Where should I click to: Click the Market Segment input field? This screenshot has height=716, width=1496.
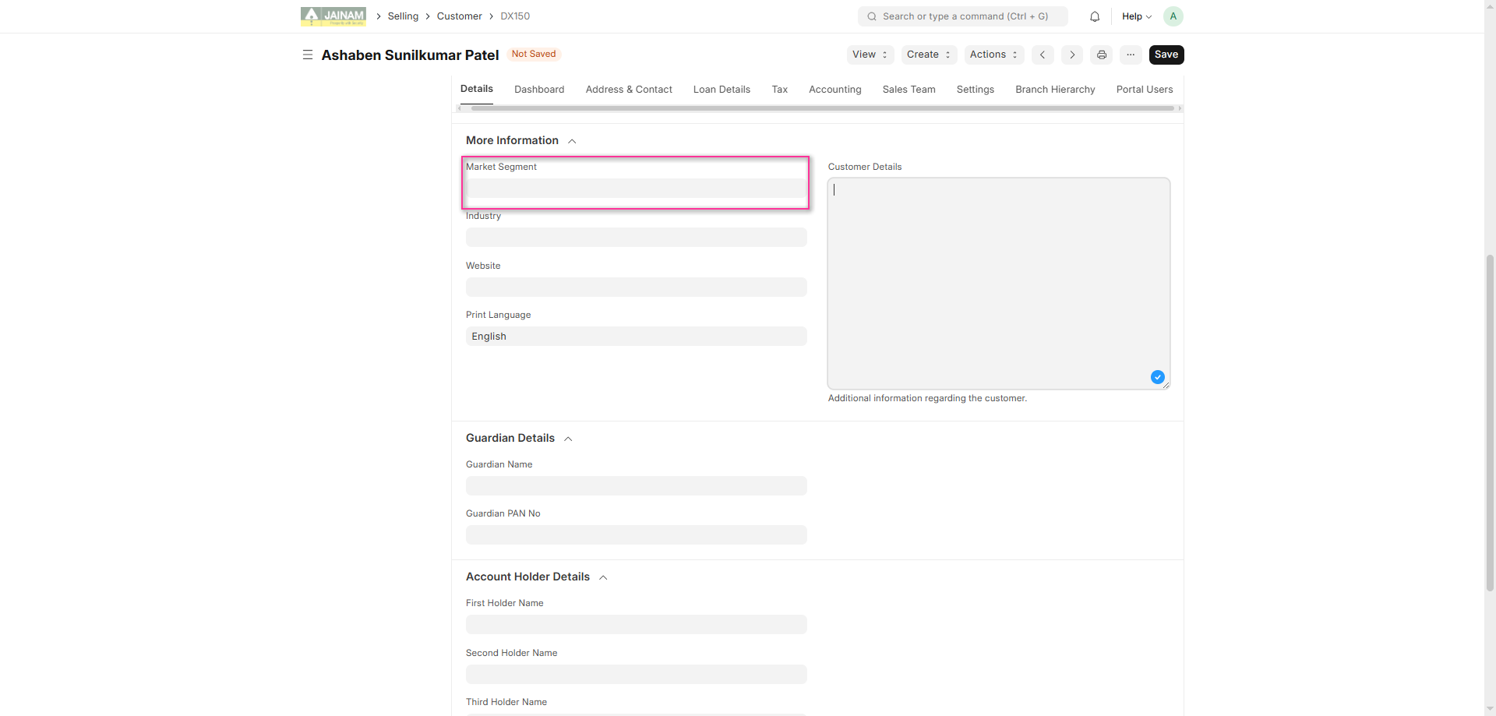(636, 189)
